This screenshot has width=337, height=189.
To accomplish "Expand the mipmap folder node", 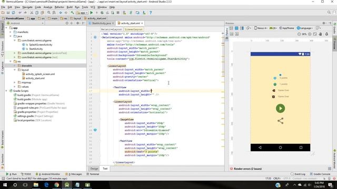I will click(15, 82).
